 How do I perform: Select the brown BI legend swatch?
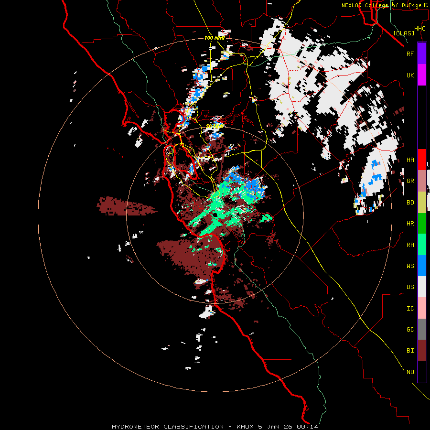click(x=422, y=351)
